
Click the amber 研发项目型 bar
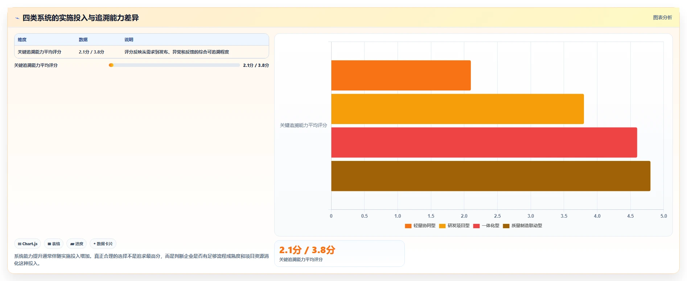[x=457, y=109]
